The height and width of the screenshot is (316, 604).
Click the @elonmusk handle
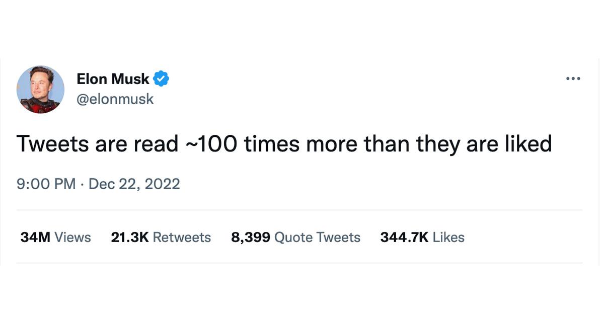click(115, 99)
